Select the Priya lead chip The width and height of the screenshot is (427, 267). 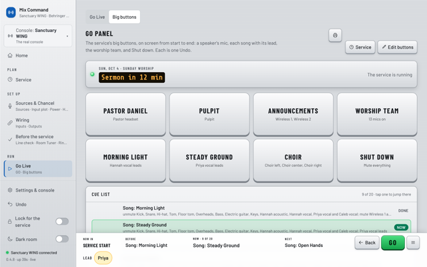(x=103, y=258)
